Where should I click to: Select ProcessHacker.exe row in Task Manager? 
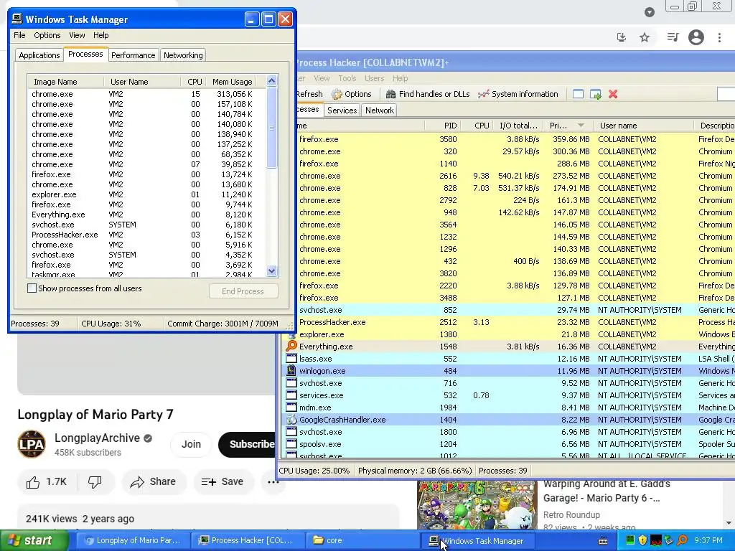pyautogui.click(x=146, y=235)
